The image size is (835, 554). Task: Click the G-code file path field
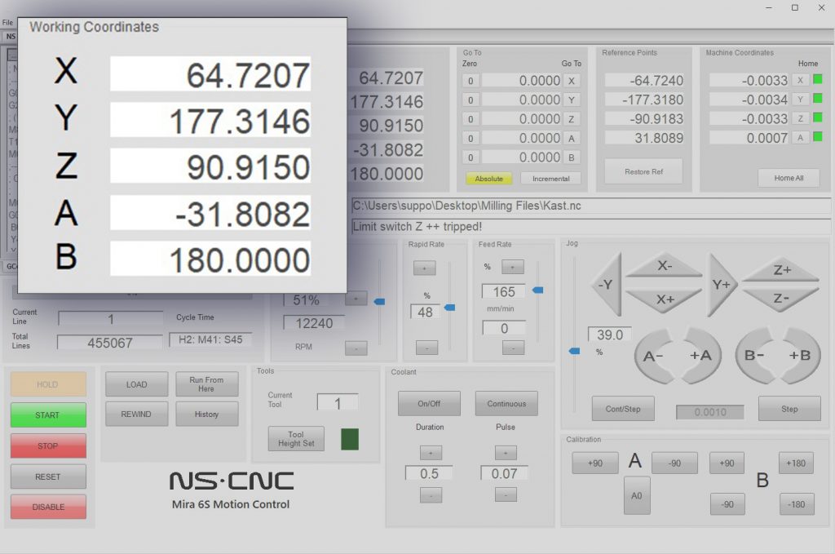(x=590, y=206)
